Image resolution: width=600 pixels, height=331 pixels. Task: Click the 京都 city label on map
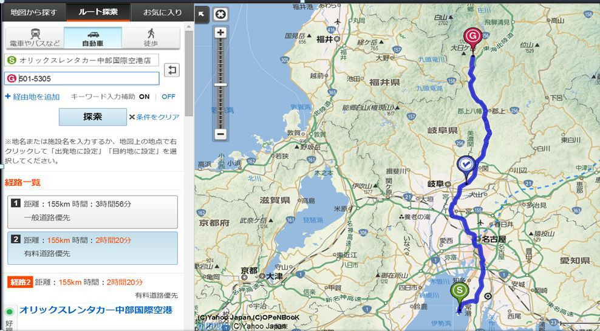(x=249, y=270)
